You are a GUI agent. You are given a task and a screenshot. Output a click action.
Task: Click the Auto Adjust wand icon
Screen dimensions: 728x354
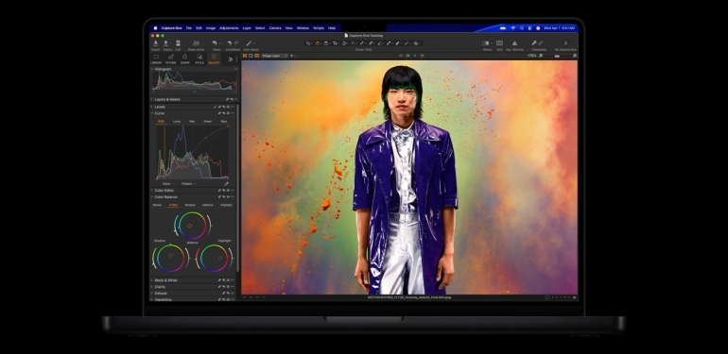[x=250, y=43]
